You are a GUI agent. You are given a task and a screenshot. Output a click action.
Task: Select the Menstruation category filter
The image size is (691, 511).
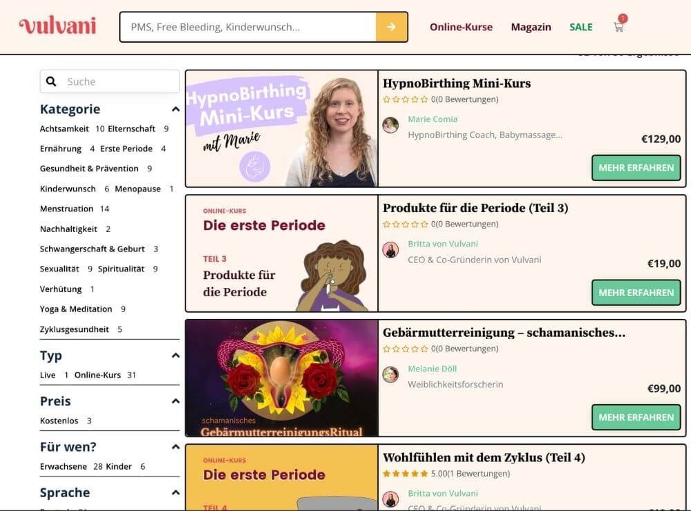pos(66,209)
